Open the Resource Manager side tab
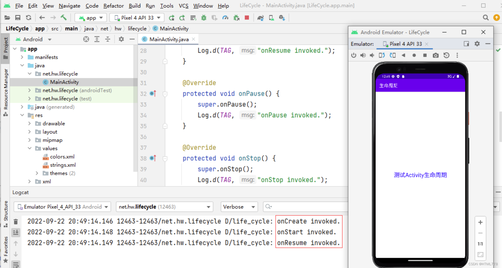This screenshot has width=502, height=268. 6,93
